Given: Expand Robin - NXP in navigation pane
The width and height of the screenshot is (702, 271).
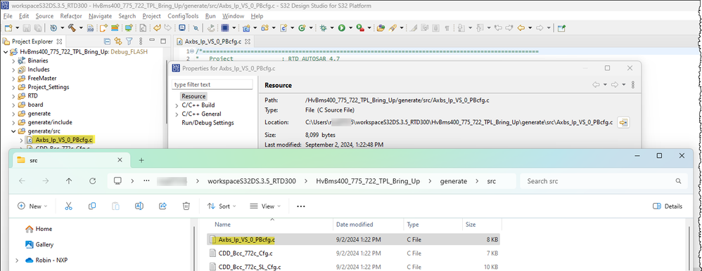Looking at the screenshot, I should coord(17,260).
